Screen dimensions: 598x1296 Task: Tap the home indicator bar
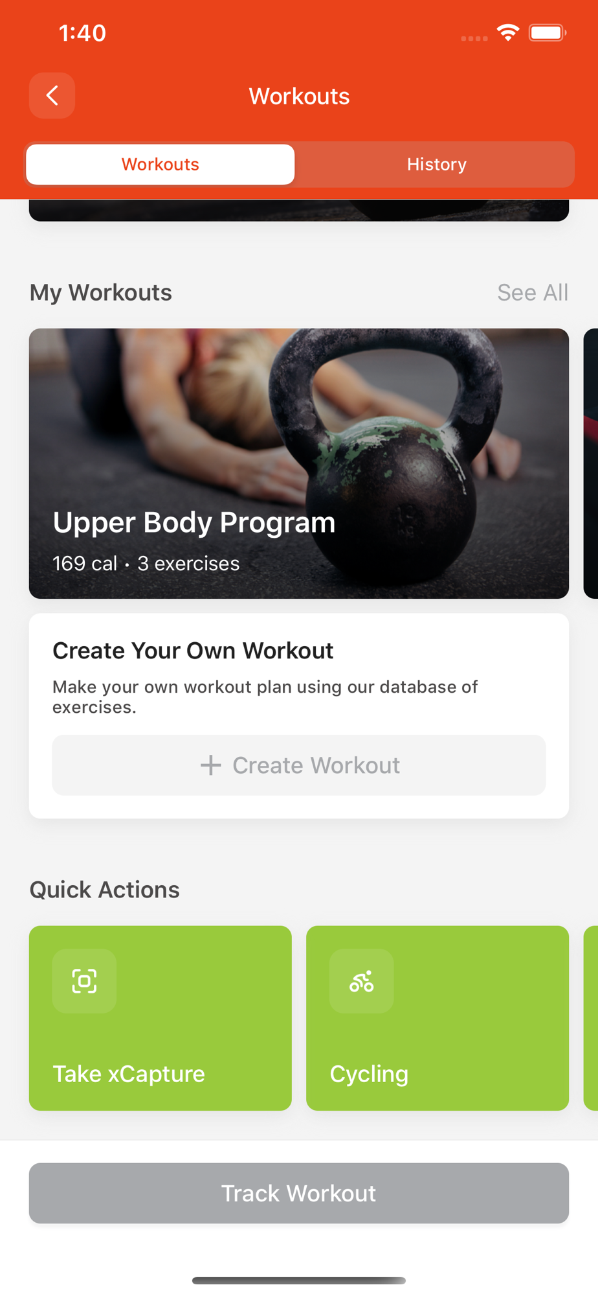click(x=299, y=1280)
